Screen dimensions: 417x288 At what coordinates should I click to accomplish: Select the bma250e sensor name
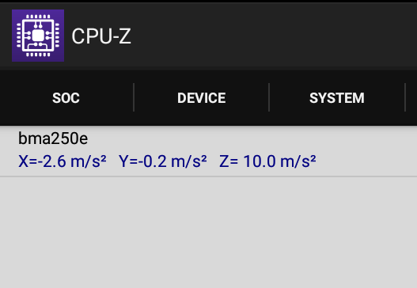(53, 138)
